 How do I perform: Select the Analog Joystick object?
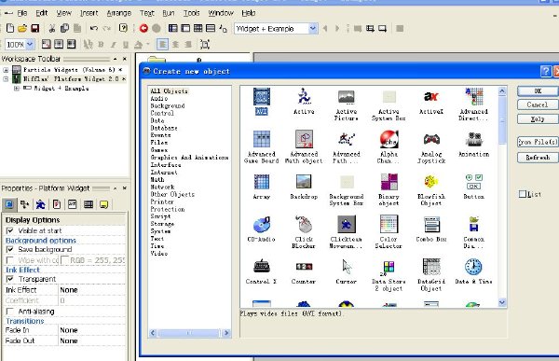click(x=431, y=139)
